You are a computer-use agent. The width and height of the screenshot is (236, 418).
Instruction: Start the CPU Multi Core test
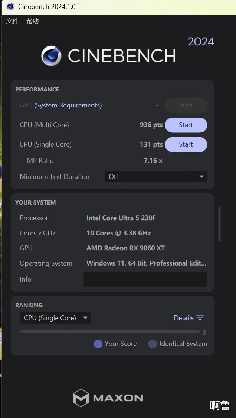tap(186, 125)
